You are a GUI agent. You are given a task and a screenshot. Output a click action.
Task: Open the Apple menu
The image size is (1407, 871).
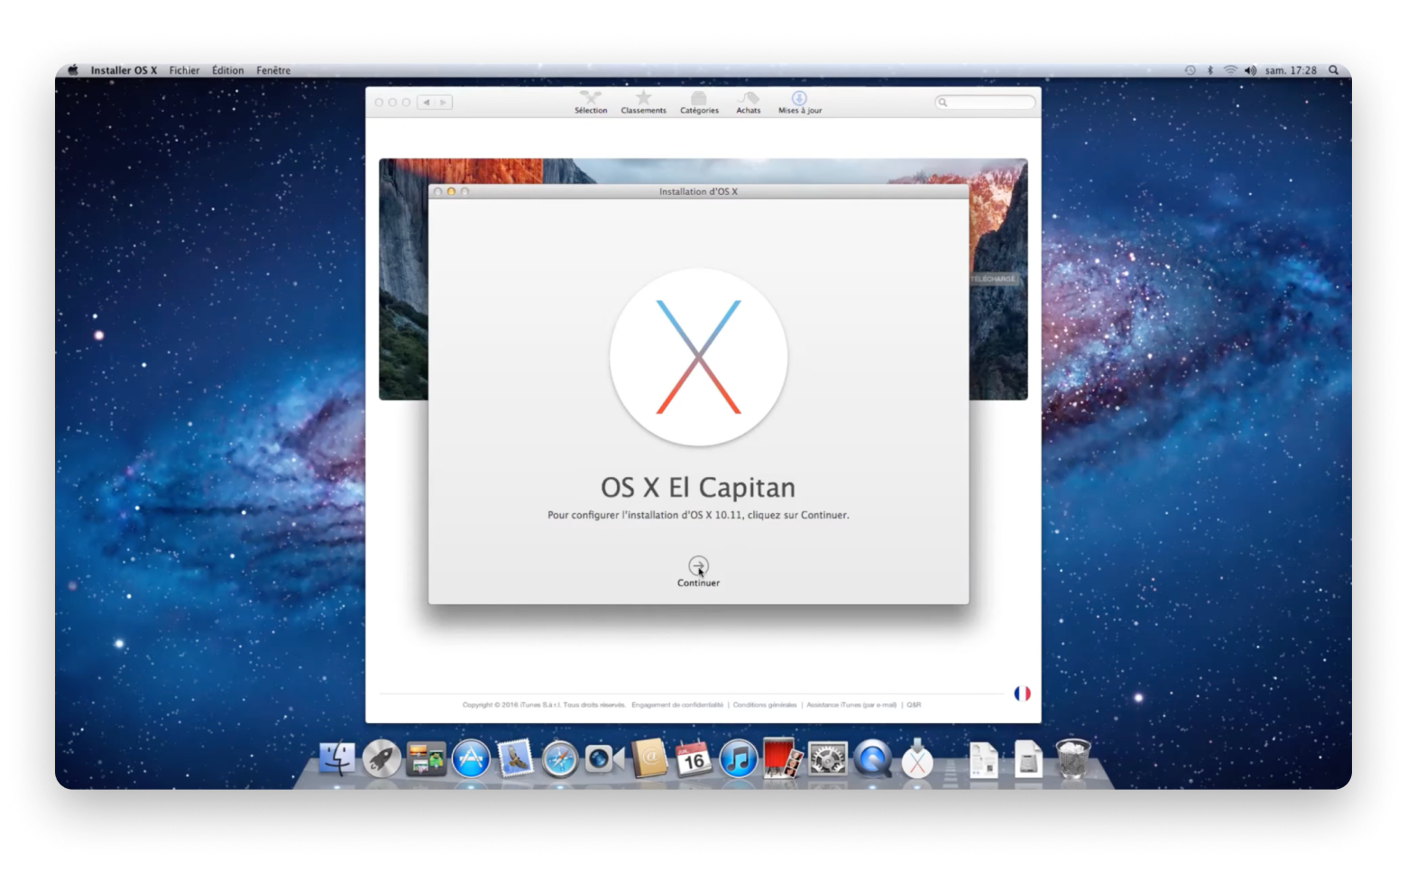73,70
